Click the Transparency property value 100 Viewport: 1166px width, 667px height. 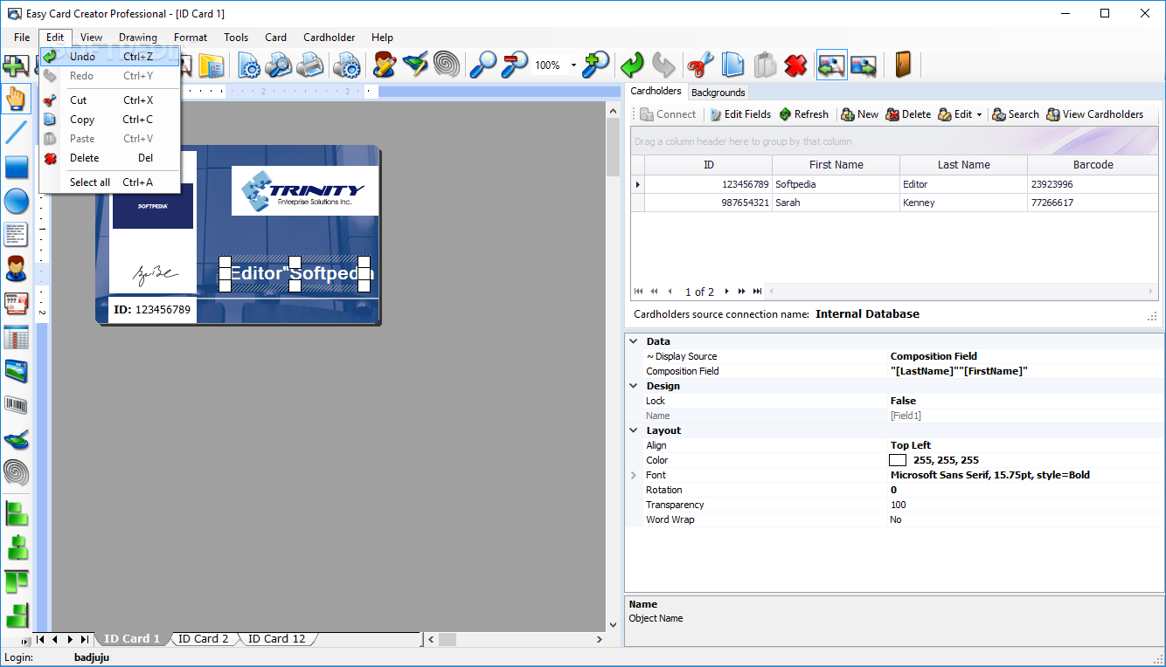[x=1024, y=505]
